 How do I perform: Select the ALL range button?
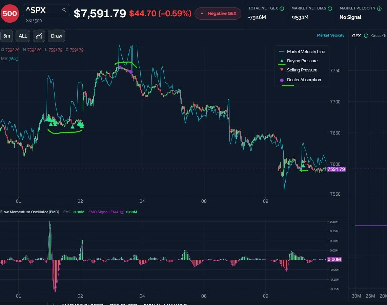(x=23, y=36)
